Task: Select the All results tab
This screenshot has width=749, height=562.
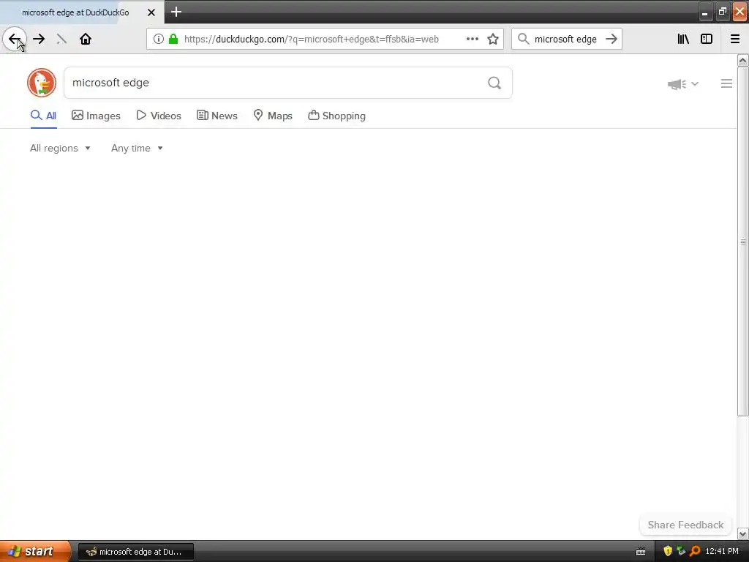Action: [x=43, y=116]
